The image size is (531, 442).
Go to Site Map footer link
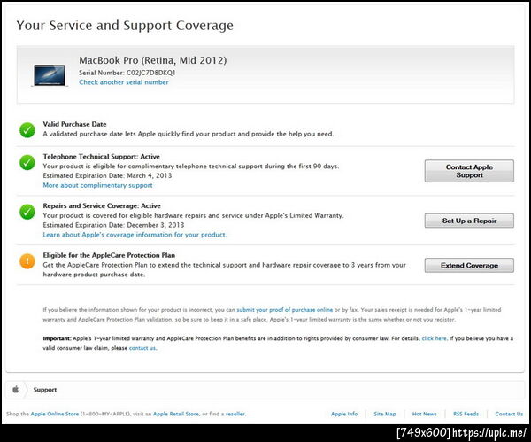(385, 414)
